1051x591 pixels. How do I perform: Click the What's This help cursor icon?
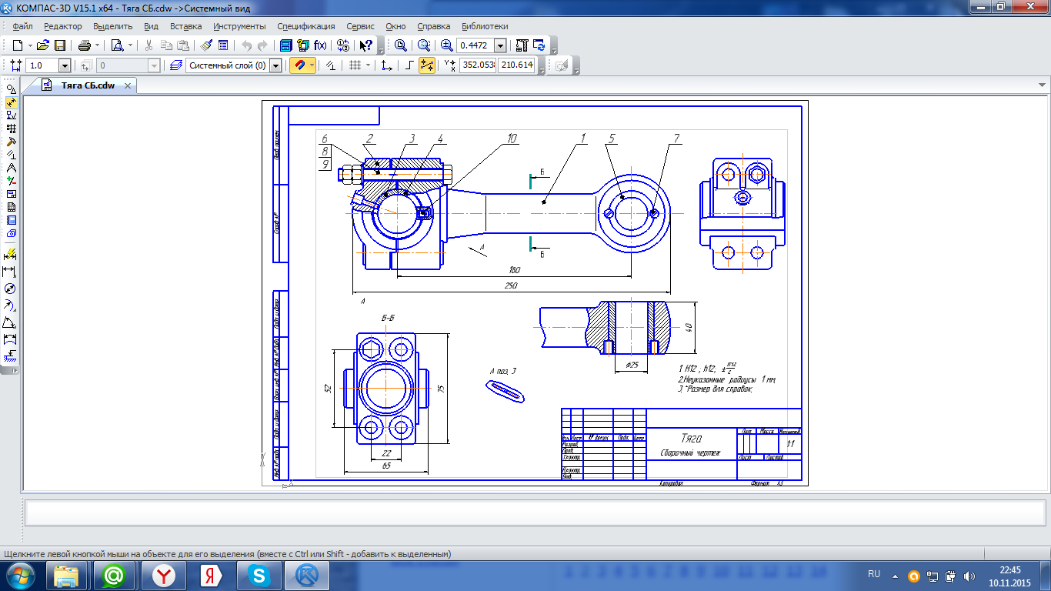[367, 45]
